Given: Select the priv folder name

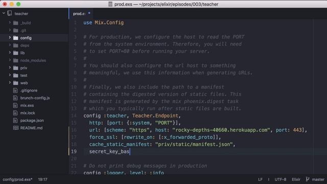Looking at the screenshot, I should pos(24,68).
